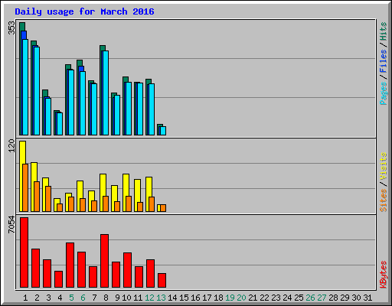Click day 17 on the x-axis
The image size is (392, 306).
coord(207,298)
